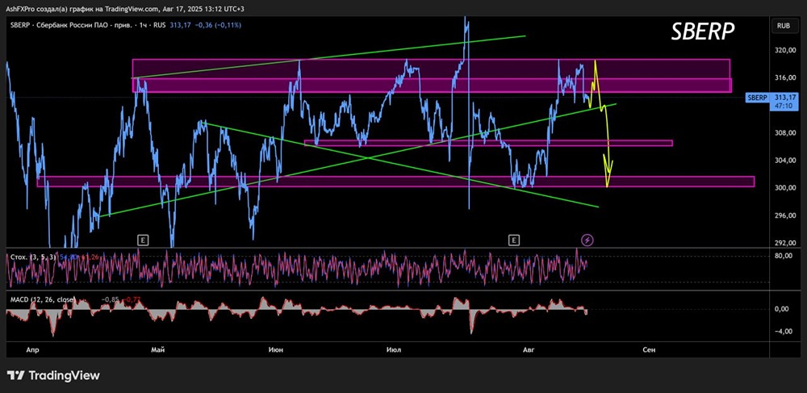The width and height of the screenshot is (807, 393).
Task: Click the Май label on the time axis
Action: point(158,350)
